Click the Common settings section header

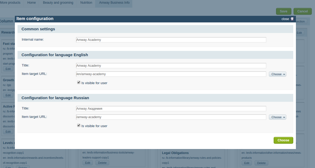[155, 29]
